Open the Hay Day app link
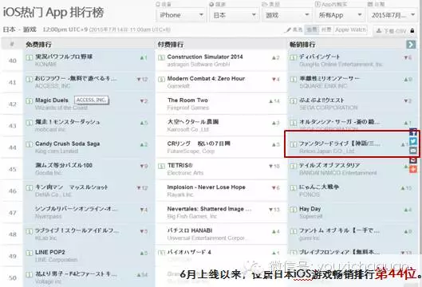 pyautogui.click(x=310, y=209)
